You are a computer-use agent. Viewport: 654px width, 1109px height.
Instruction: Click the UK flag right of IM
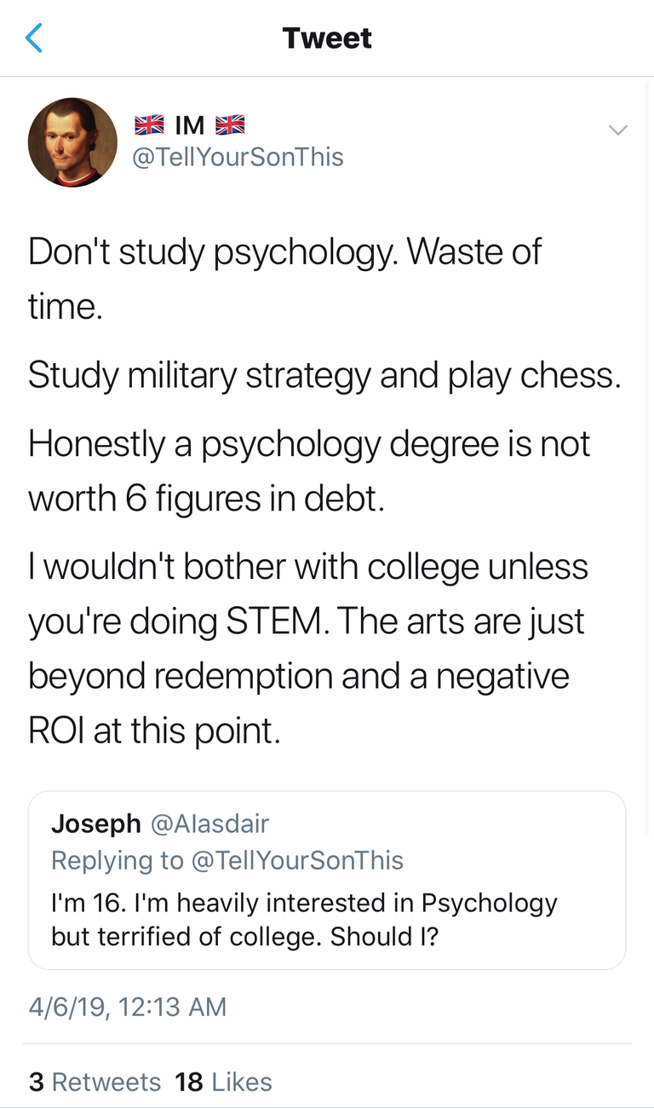point(230,125)
